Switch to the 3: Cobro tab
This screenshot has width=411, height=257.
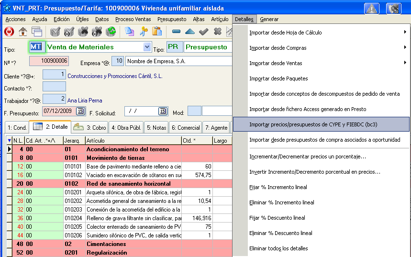point(90,127)
